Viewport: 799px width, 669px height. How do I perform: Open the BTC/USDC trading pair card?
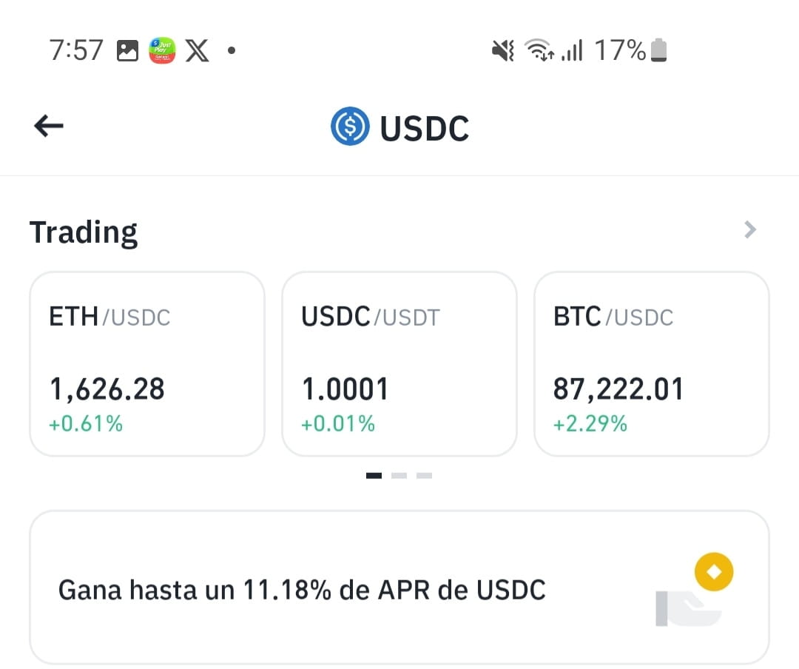coord(651,363)
